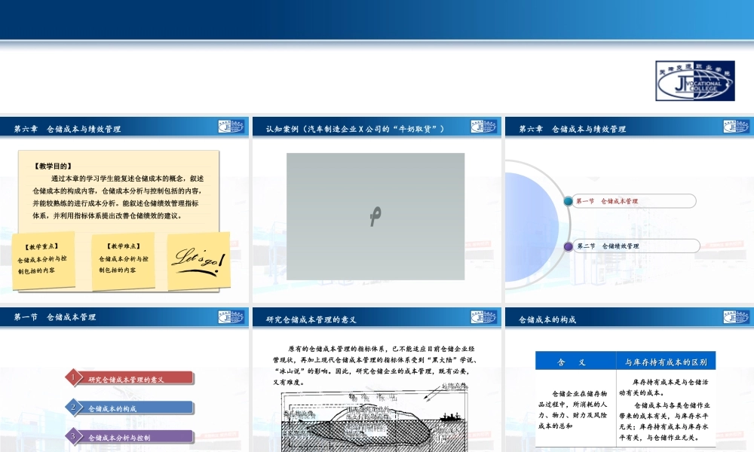Click the college emblem in the 第六章 slide header
The width and height of the screenshot is (754, 452).
(x=231, y=127)
